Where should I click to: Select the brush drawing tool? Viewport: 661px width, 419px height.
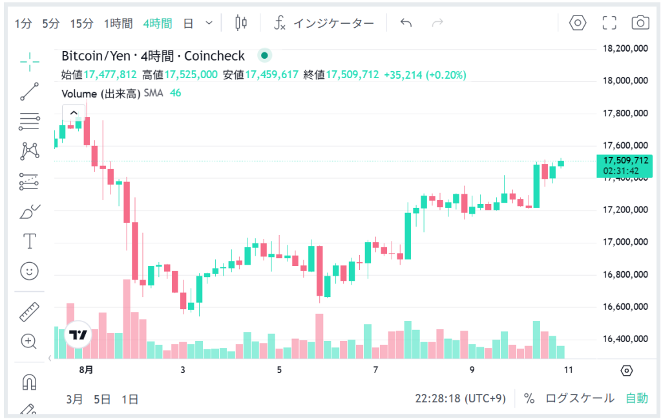point(29,211)
